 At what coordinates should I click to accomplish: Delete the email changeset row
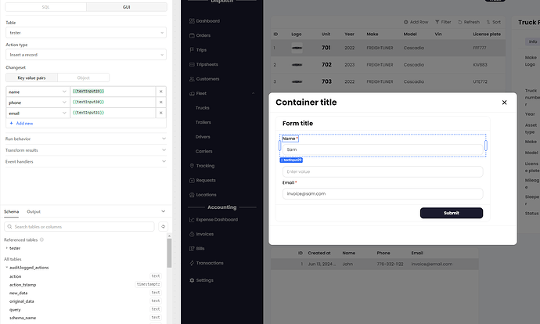click(x=160, y=113)
